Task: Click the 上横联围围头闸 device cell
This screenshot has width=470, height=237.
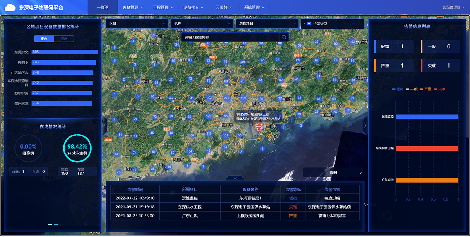Action: click(250, 215)
